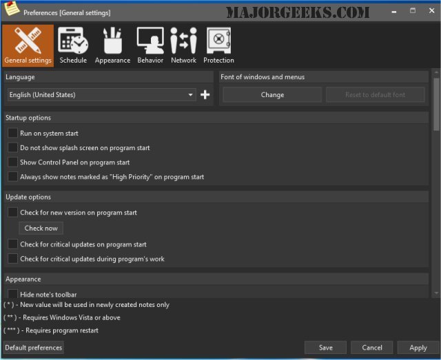Click the Update options section header

click(216, 197)
